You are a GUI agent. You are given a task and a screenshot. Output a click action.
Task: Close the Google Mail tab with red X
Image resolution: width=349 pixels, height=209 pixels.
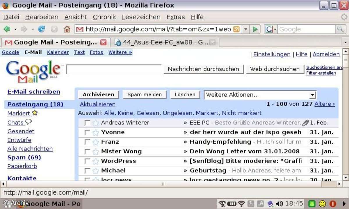[103, 42]
